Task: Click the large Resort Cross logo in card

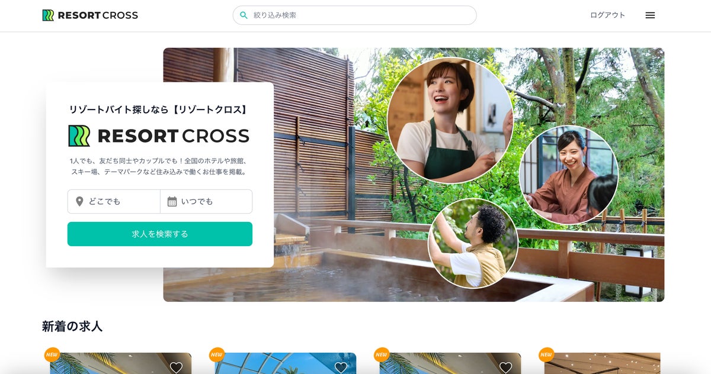Action: (x=159, y=136)
